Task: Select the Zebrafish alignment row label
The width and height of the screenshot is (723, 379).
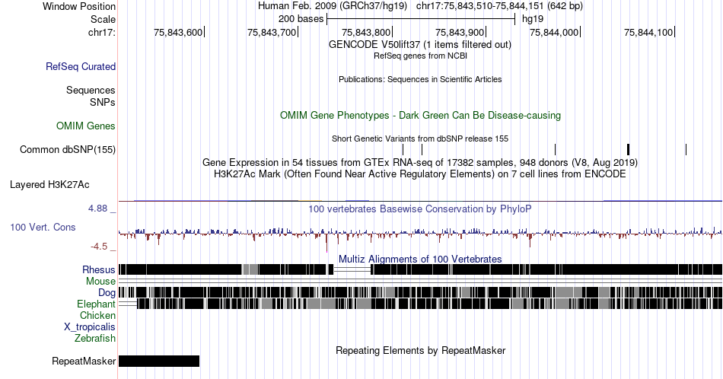Action: point(95,338)
